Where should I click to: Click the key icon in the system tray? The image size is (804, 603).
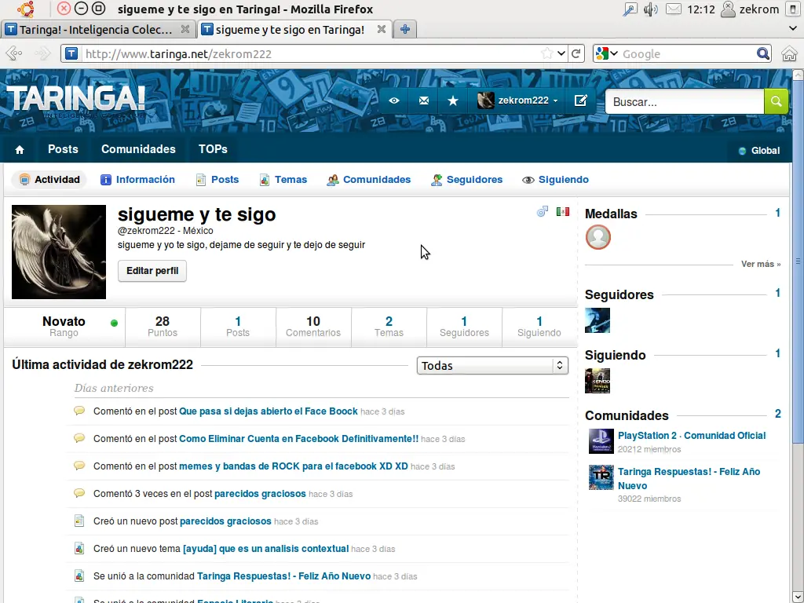(630, 9)
